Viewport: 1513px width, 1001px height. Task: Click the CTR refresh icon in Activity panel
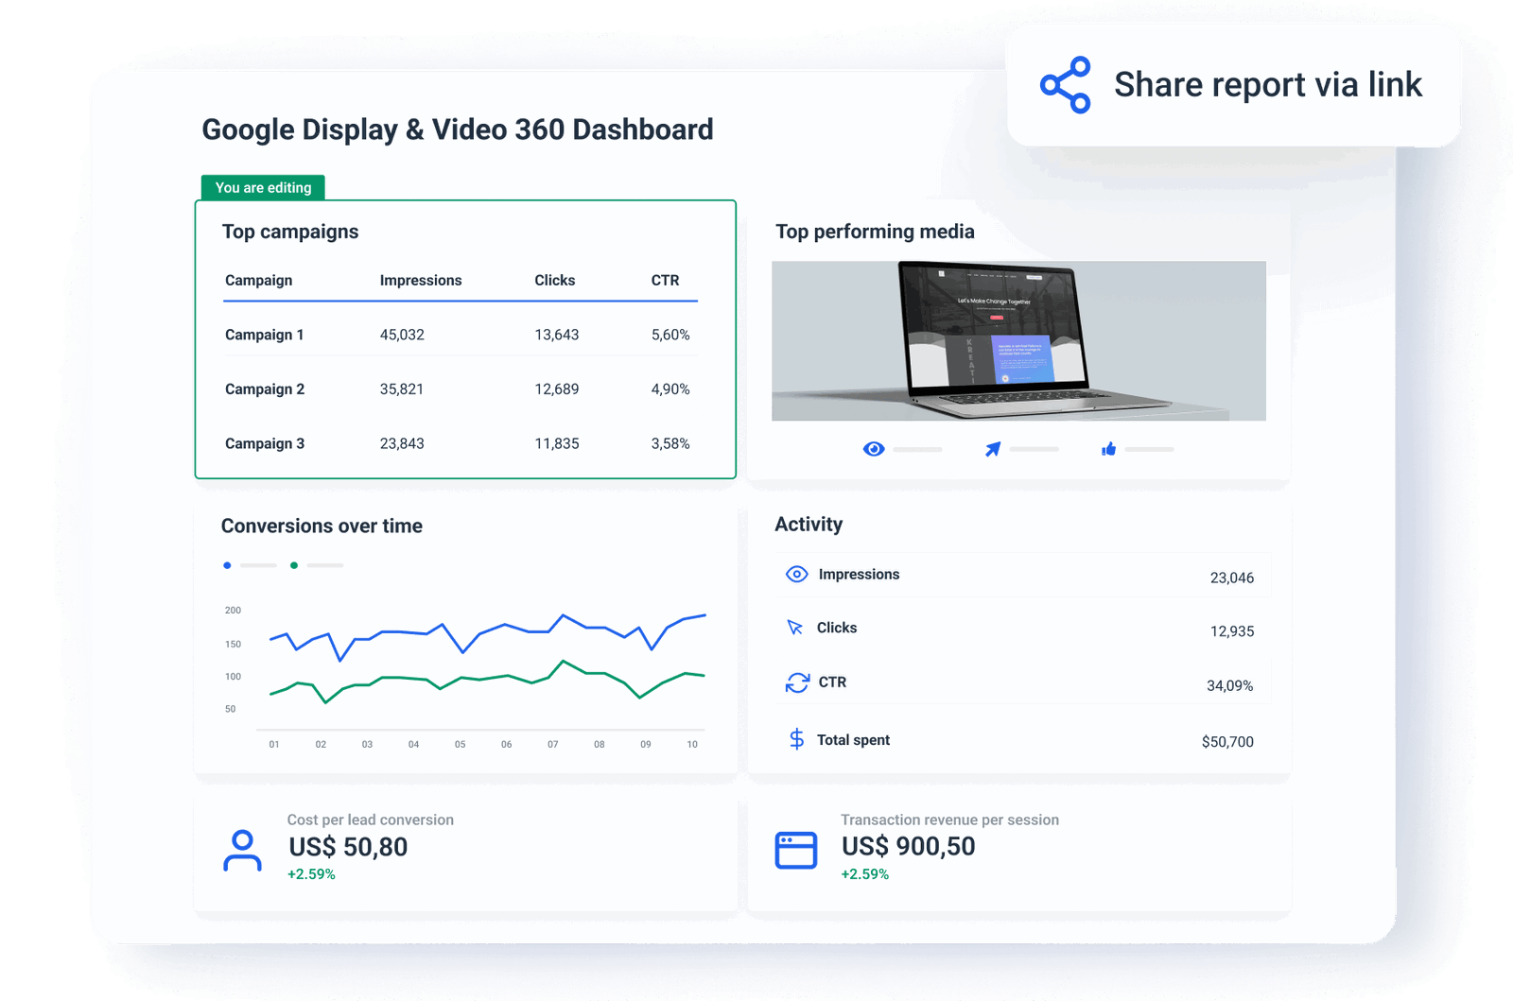point(797,682)
